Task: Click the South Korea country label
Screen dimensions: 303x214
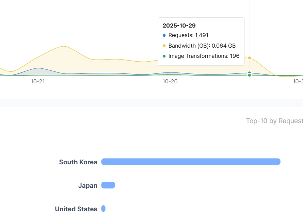Action: (78, 162)
